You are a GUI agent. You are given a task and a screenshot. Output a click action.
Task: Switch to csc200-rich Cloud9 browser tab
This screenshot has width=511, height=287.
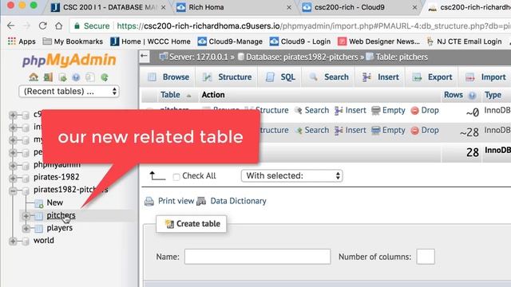(358, 7)
